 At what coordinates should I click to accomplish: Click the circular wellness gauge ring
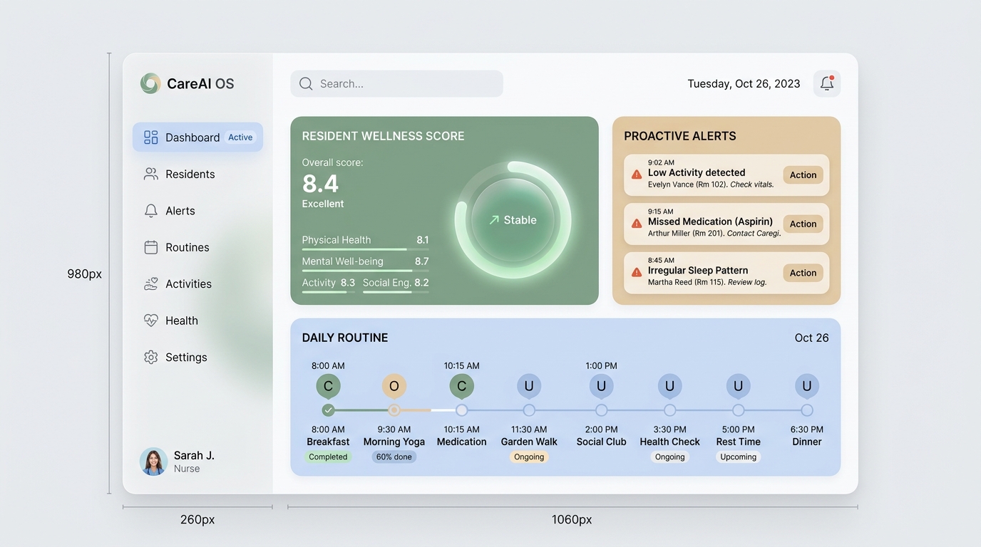(x=513, y=220)
